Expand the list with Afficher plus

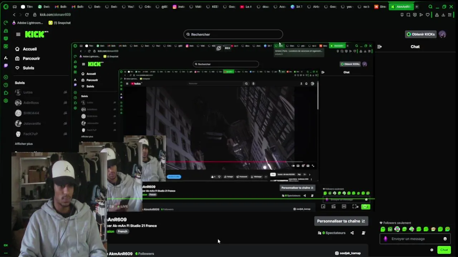[x=24, y=144]
